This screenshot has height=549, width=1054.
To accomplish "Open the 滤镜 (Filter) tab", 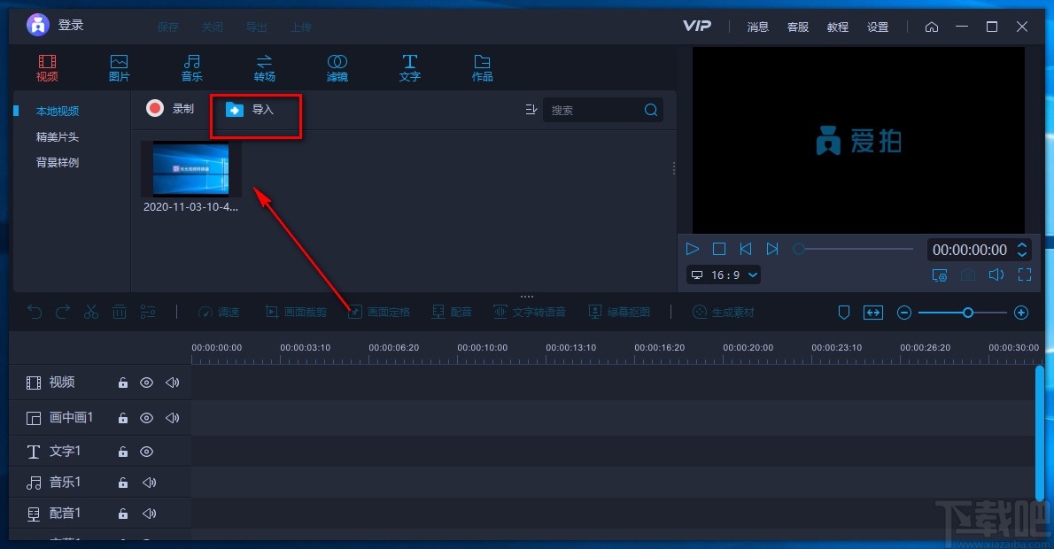I will [x=337, y=68].
